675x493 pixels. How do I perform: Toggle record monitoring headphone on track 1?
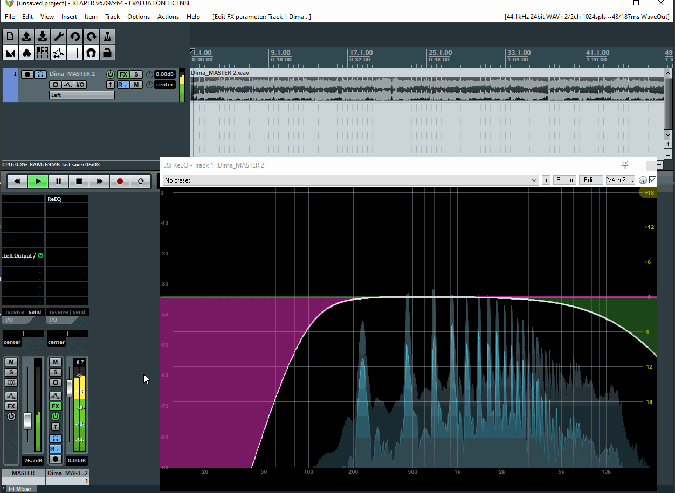[x=40, y=74]
